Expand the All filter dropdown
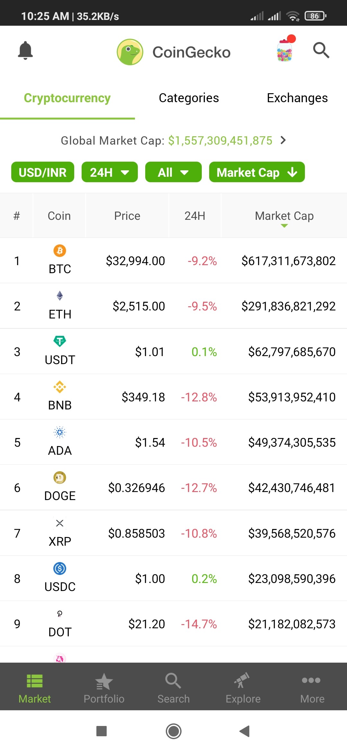 pyautogui.click(x=173, y=172)
